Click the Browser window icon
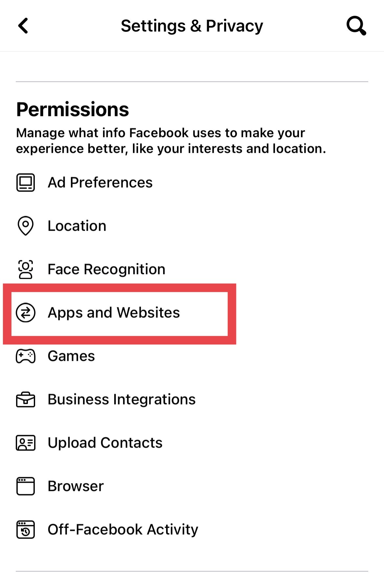This screenshot has height=581, width=384. point(25,486)
